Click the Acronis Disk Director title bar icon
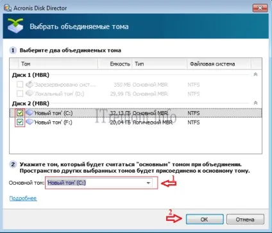This screenshot has height=233, width=272. (x=8, y=8)
